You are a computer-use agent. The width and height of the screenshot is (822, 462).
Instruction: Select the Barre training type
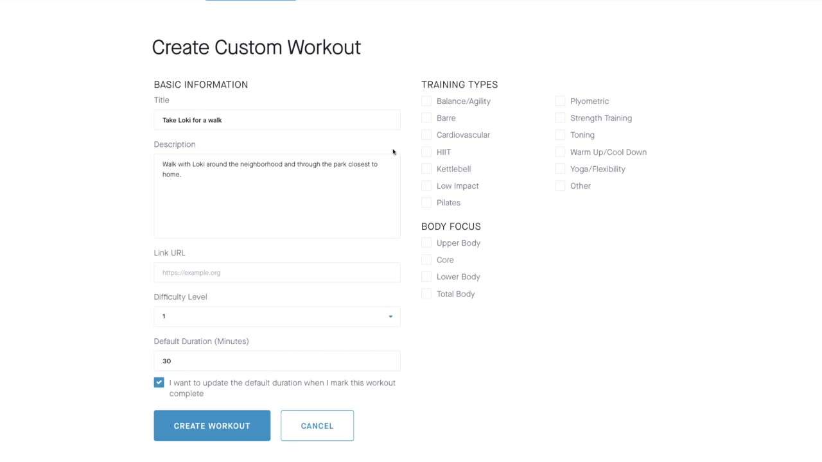coord(426,118)
